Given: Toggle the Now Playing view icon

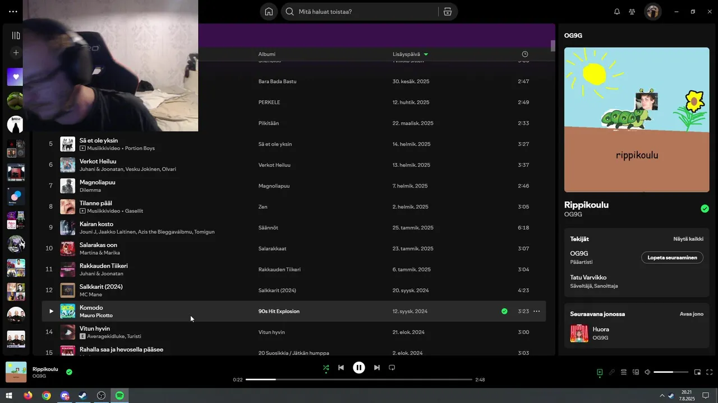Looking at the screenshot, I should (x=600, y=372).
